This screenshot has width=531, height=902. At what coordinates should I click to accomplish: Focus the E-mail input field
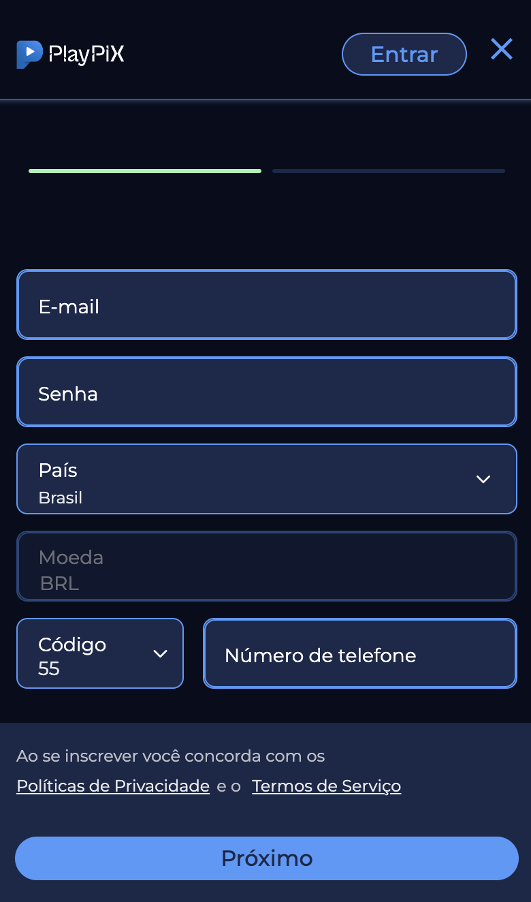tap(266, 305)
